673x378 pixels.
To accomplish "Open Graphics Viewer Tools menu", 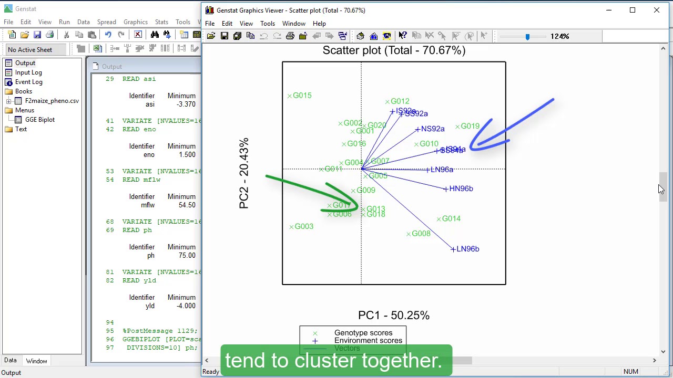I will 268,24.
